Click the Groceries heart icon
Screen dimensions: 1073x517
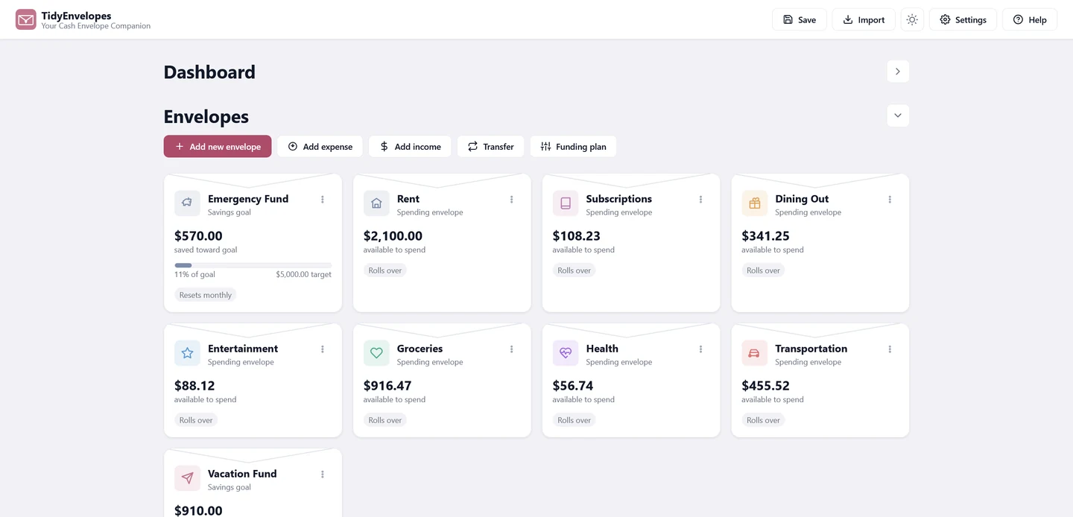[376, 353]
